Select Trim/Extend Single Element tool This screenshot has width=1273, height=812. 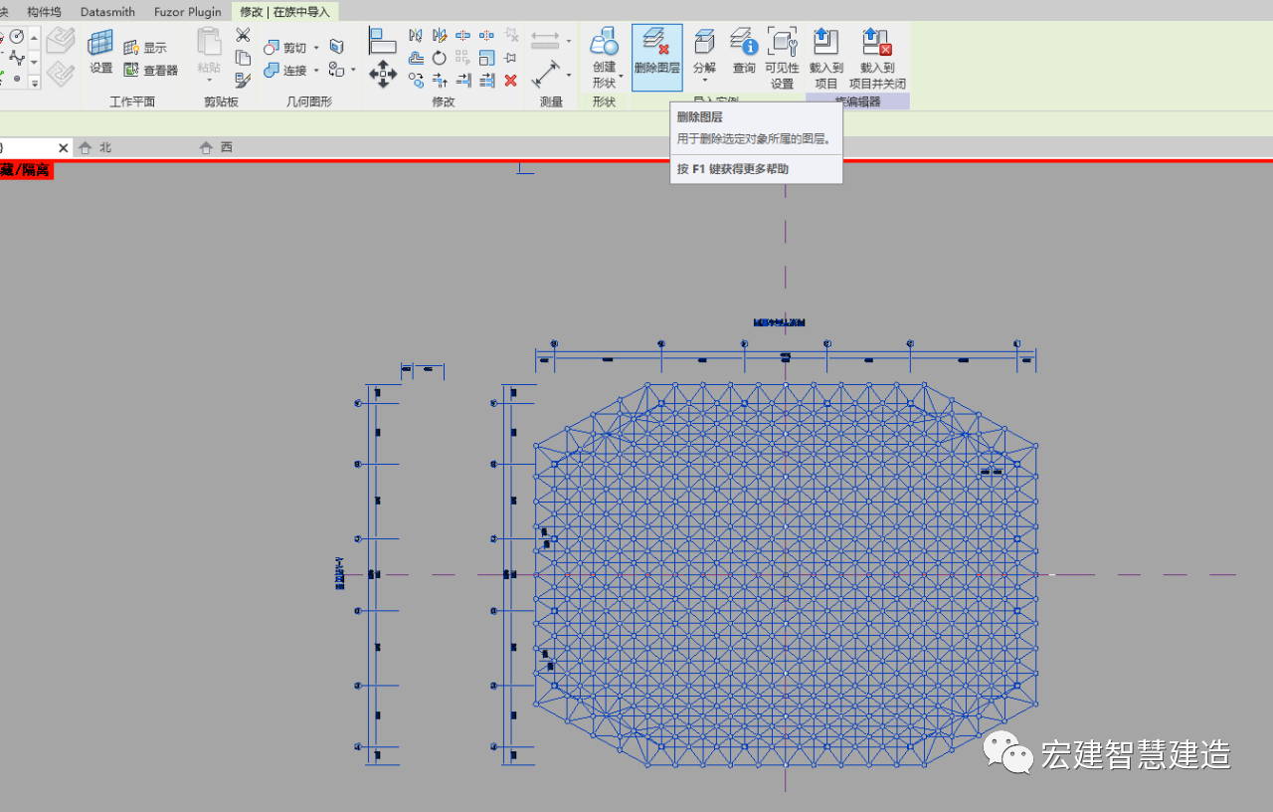pos(463,81)
